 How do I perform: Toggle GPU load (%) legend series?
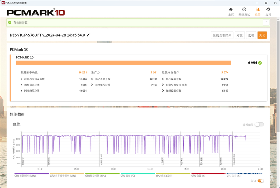coord(208,174)
